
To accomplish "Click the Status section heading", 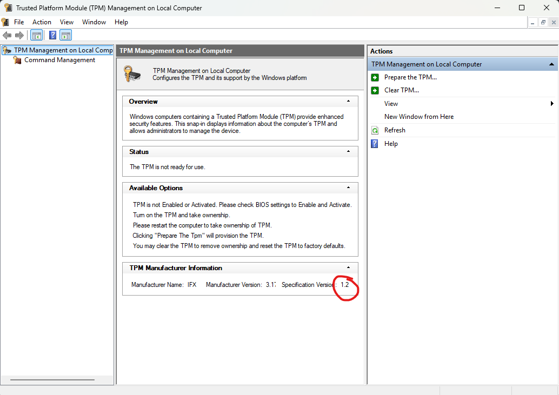I will pos(139,152).
